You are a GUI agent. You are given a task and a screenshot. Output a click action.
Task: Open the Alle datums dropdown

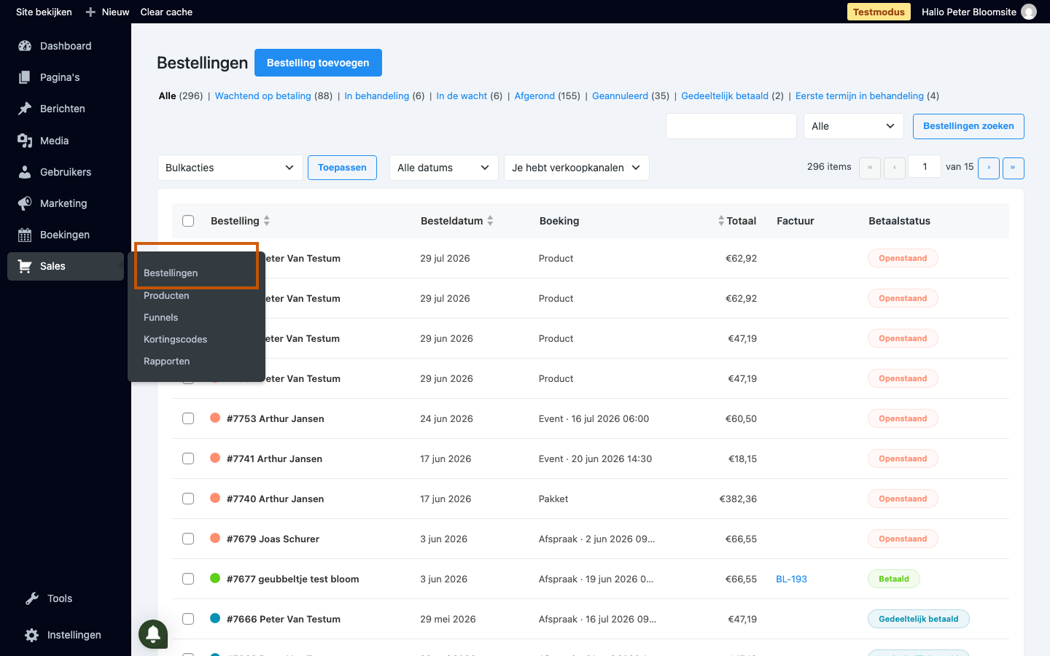click(444, 168)
